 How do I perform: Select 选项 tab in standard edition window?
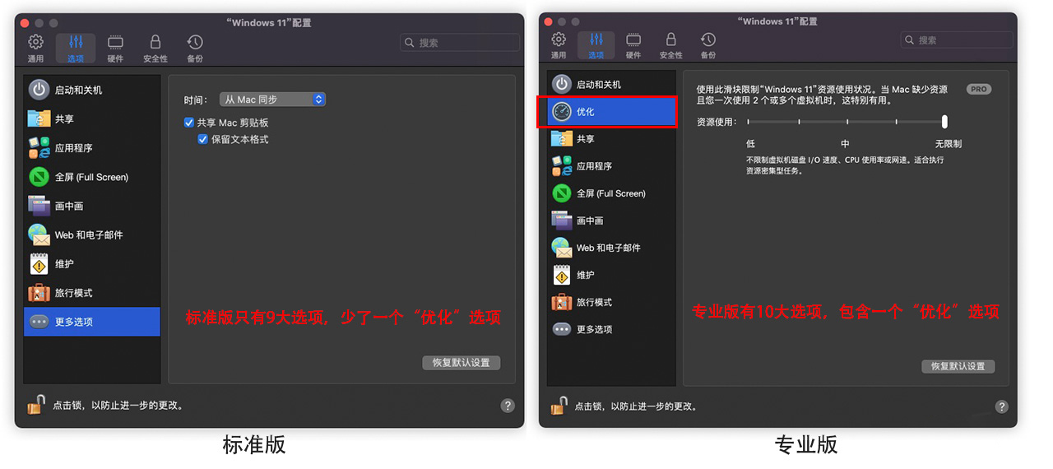tap(76, 49)
